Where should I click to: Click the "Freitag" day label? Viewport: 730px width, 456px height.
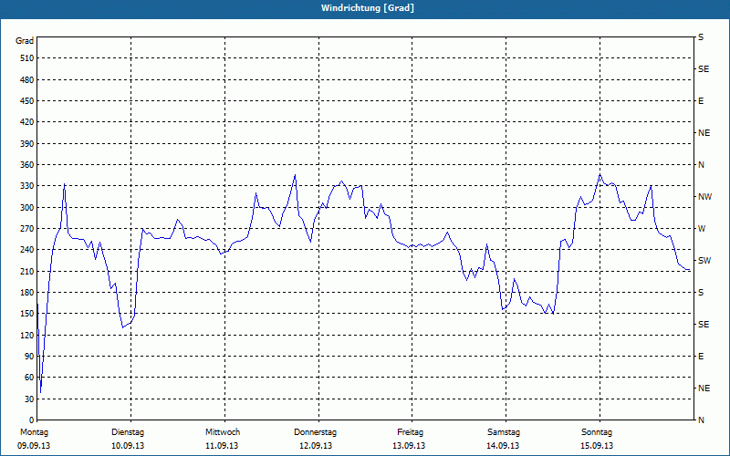coord(410,432)
